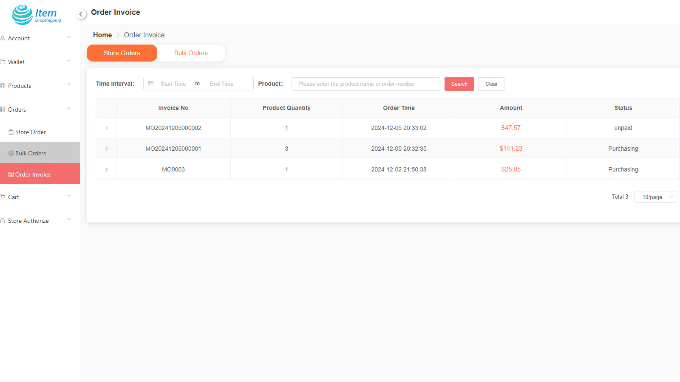
Task: Click Purchasing status for MO20241205000001
Action: (x=623, y=149)
